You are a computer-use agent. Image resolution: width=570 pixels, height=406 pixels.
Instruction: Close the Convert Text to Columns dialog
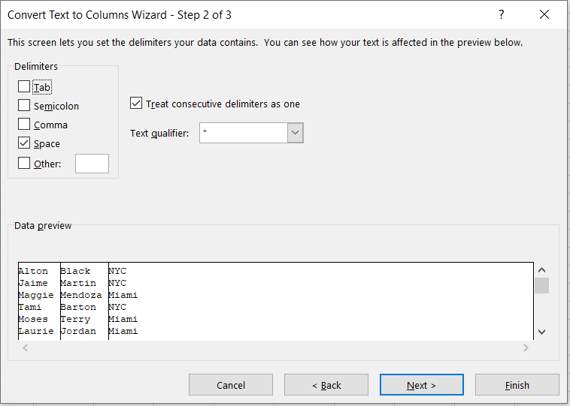pos(544,15)
